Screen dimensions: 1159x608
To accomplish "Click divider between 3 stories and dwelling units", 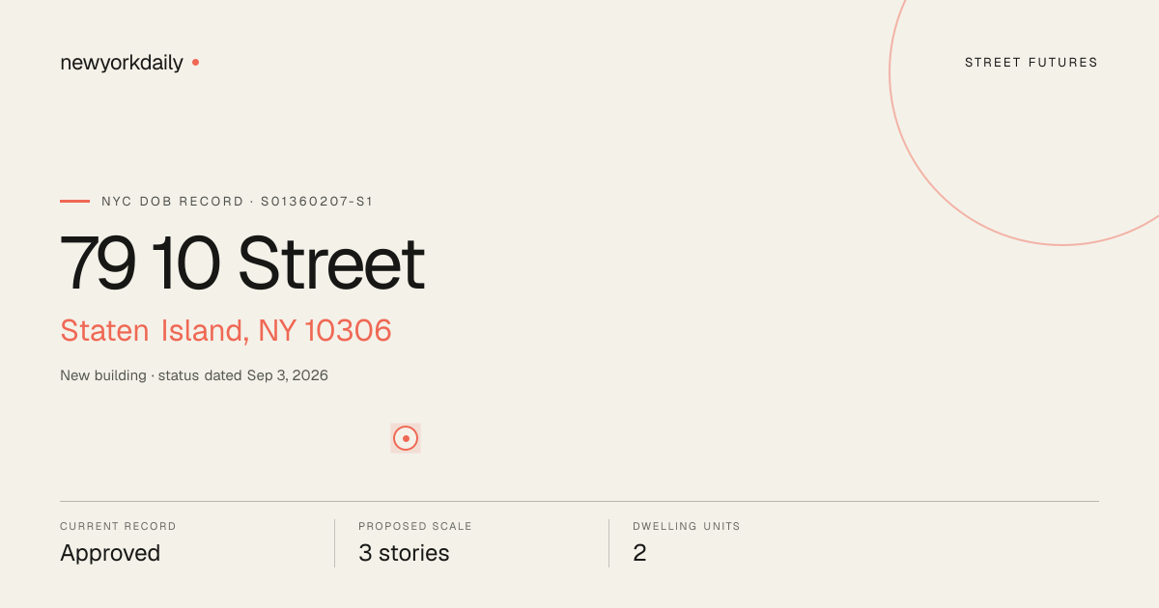I will [608, 543].
